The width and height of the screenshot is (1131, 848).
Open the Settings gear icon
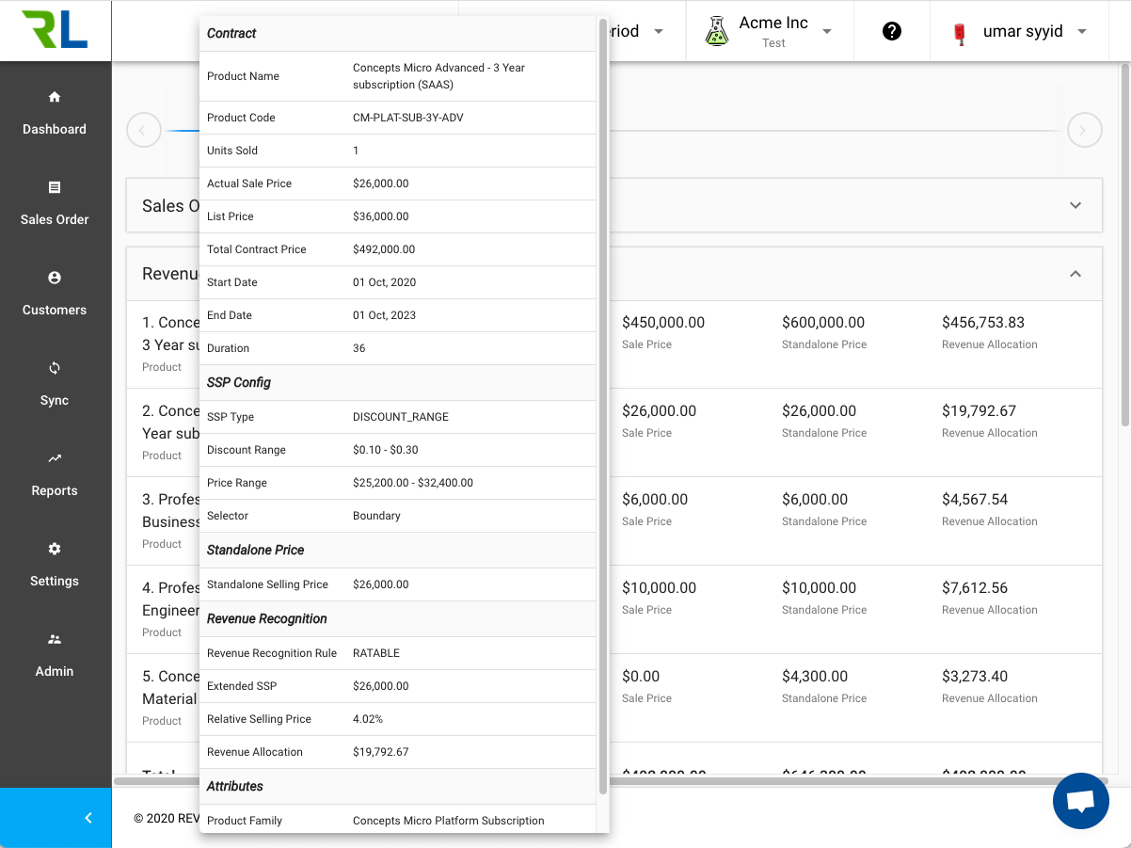[55, 549]
